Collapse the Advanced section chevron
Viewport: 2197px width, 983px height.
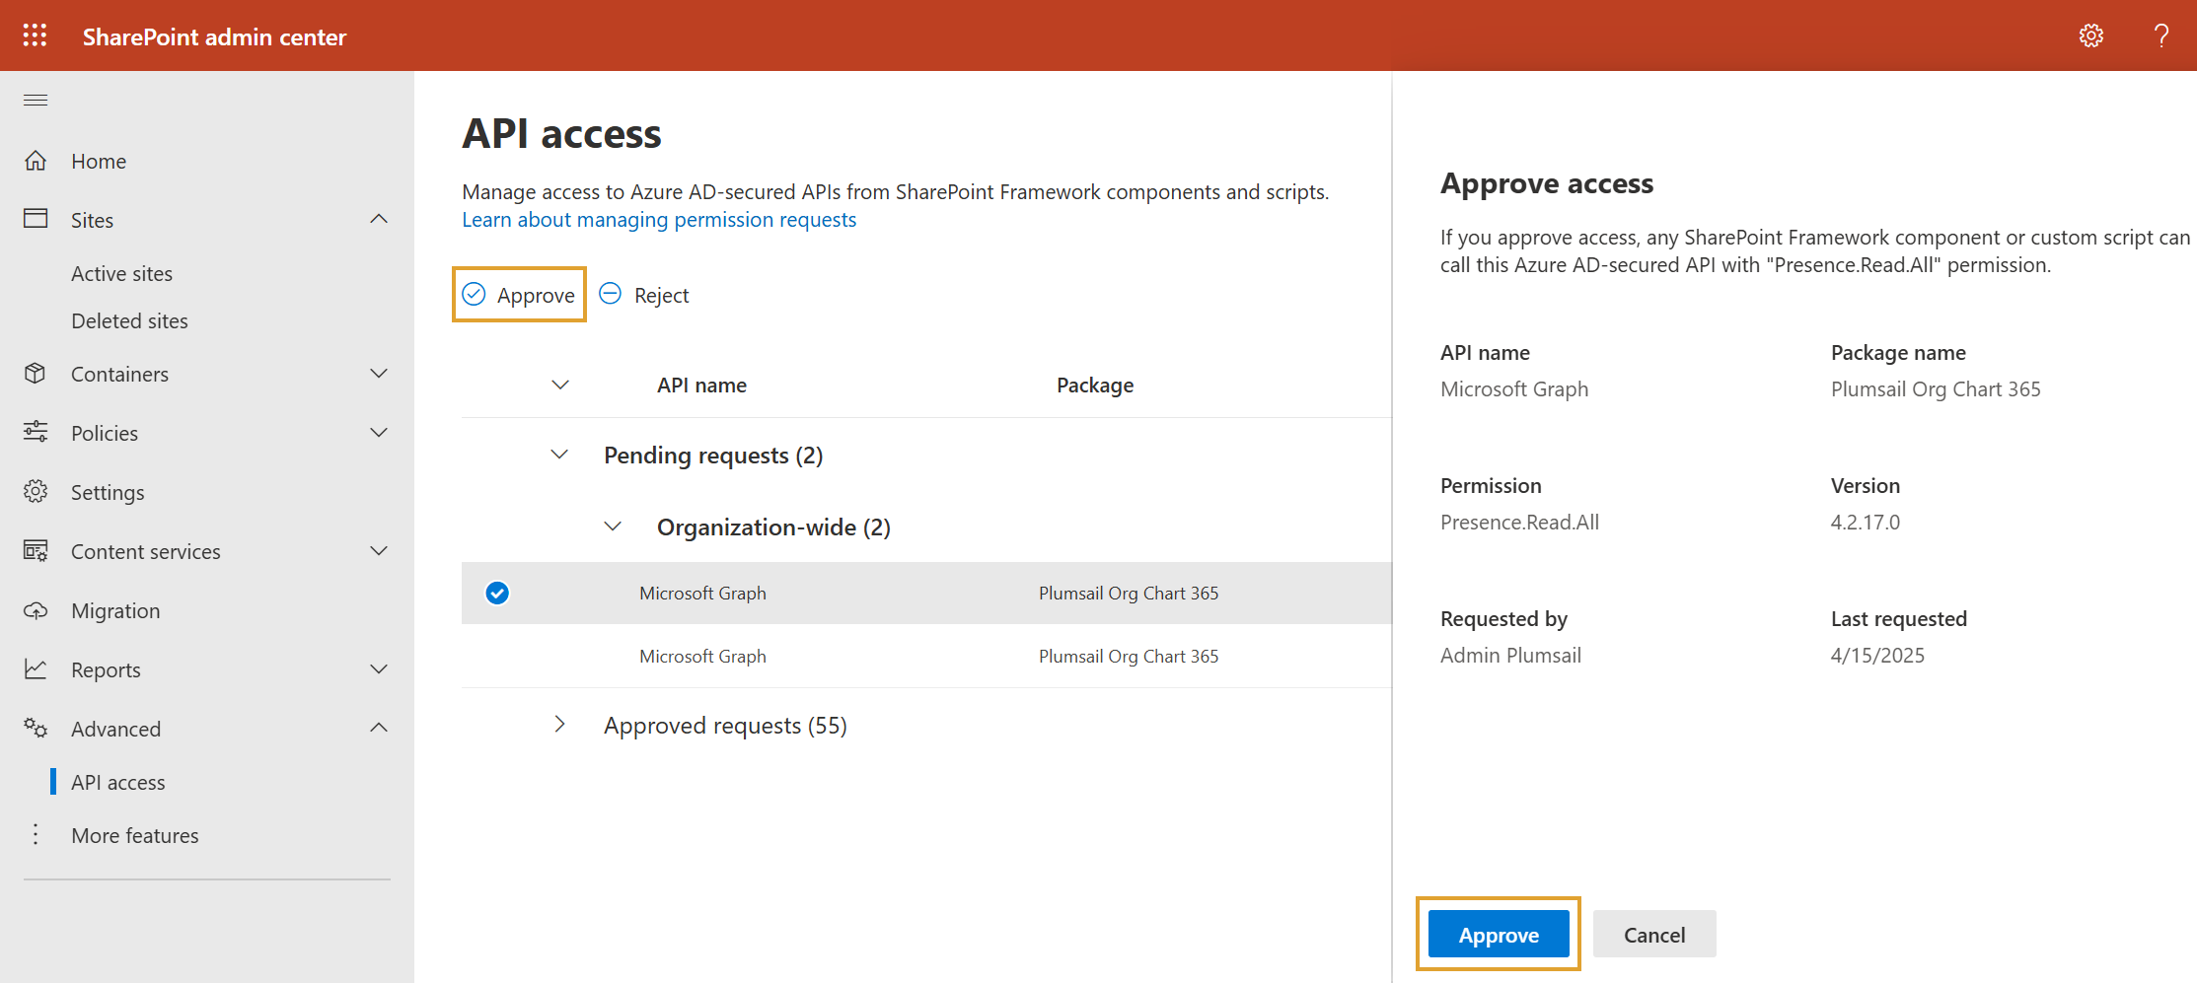coord(379,728)
